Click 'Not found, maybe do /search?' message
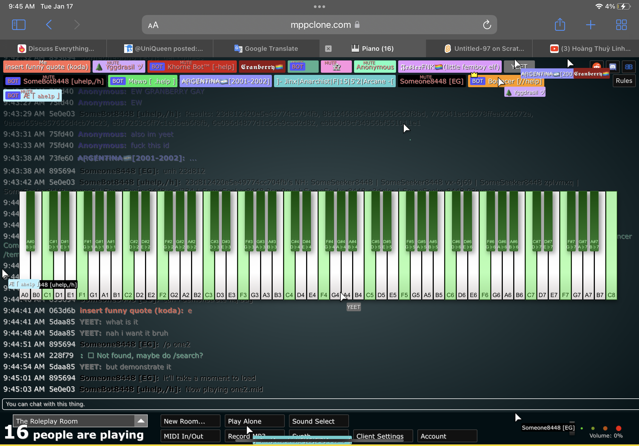Image resolution: width=639 pixels, height=446 pixels. 150,355
